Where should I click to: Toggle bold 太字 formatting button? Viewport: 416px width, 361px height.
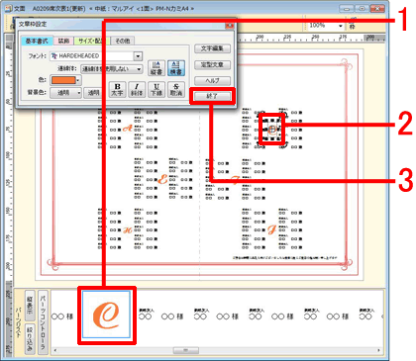tap(117, 89)
